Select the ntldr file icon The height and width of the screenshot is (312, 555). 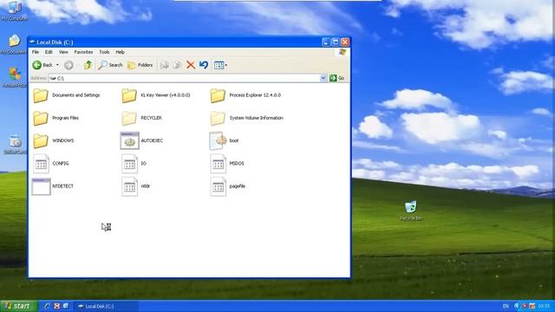(x=129, y=186)
